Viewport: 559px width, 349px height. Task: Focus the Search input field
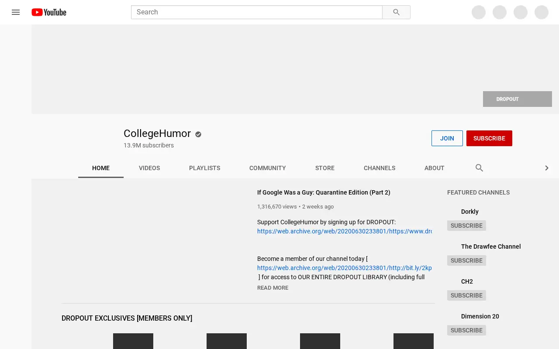point(257,12)
